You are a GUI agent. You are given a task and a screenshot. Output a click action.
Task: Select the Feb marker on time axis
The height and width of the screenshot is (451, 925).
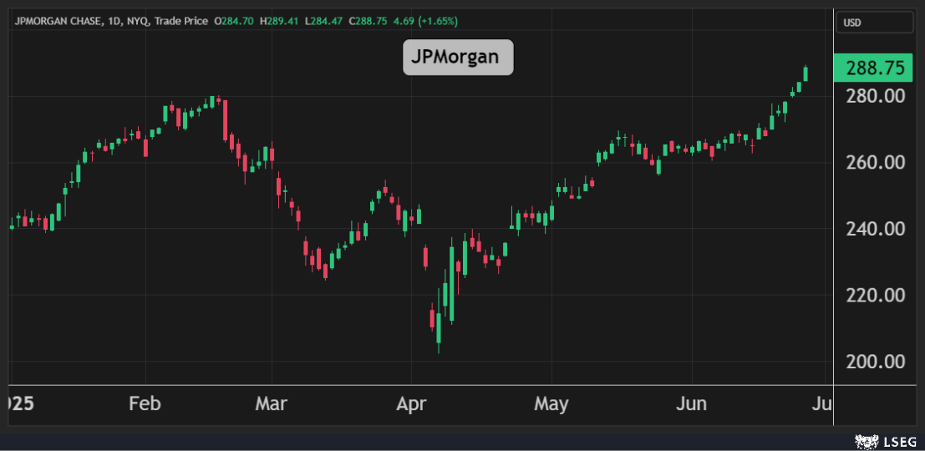point(145,404)
